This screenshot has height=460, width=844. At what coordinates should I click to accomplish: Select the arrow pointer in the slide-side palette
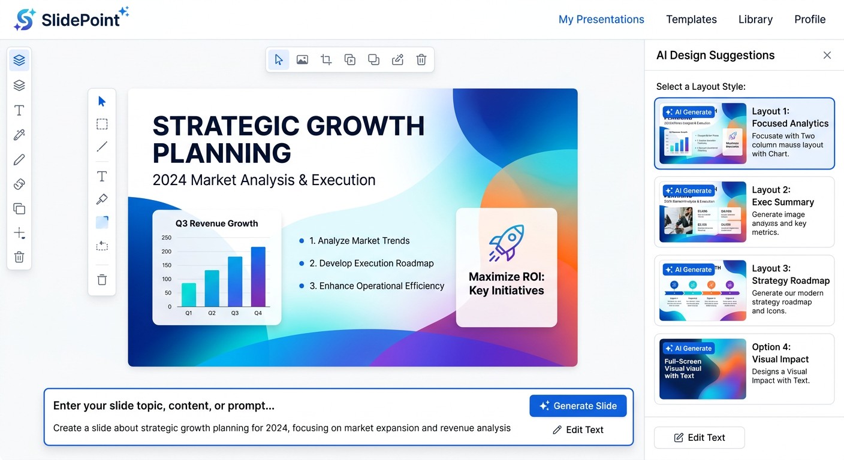(102, 101)
